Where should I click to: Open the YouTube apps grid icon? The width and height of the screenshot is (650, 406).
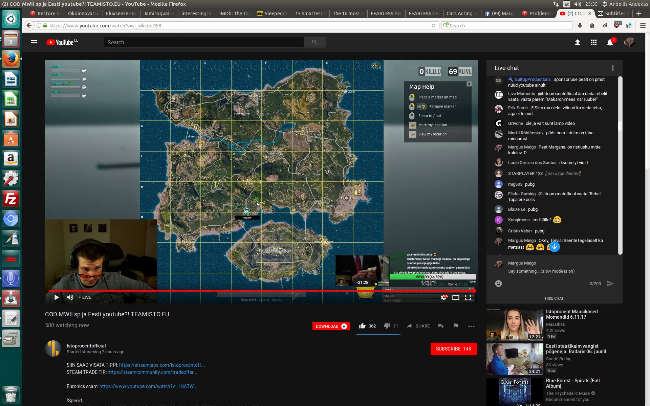click(x=594, y=43)
